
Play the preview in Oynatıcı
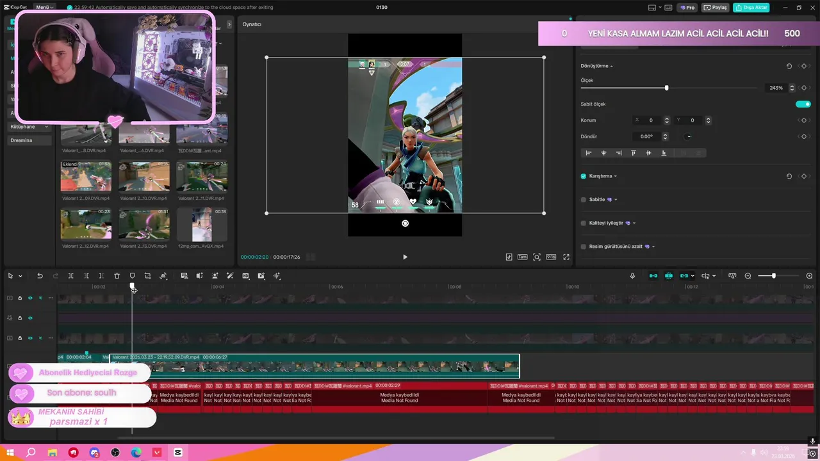(x=405, y=257)
